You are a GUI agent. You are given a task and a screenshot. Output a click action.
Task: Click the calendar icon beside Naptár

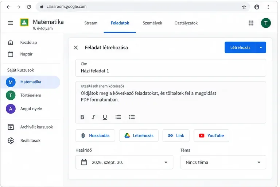click(x=11, y=54)
